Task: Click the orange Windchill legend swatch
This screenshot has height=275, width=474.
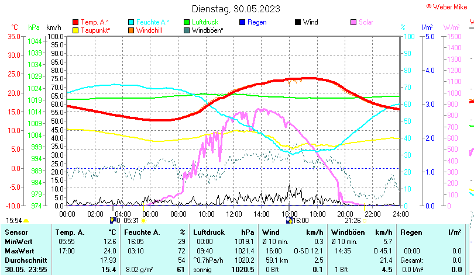Action: coord(131,30)
